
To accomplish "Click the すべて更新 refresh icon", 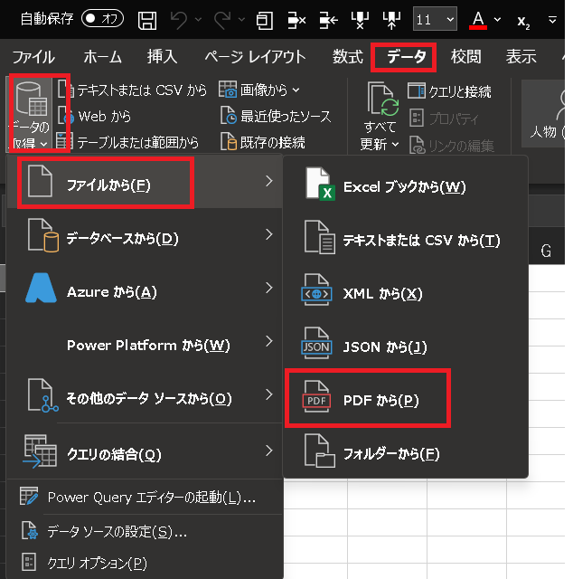I will (x=382, y=99).
